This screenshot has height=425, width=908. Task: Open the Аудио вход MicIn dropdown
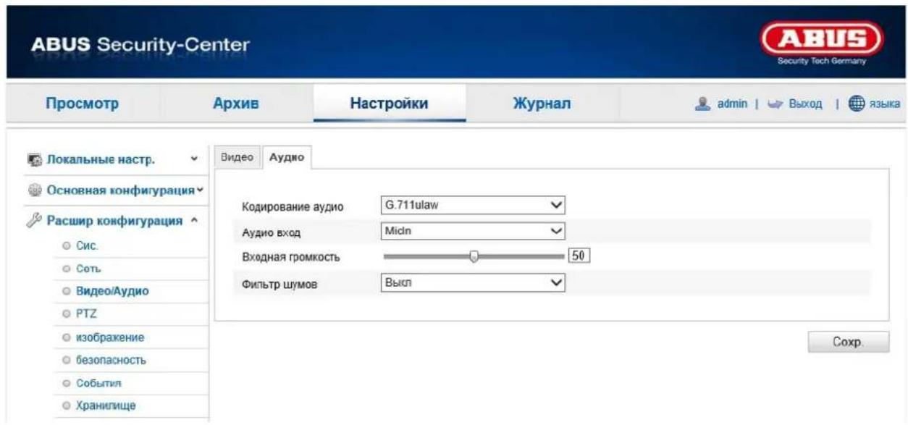click(472, 231)
